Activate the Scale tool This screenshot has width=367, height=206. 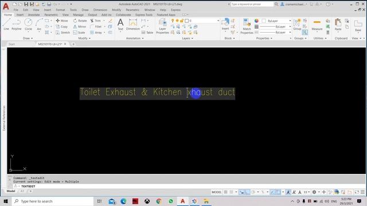79,33
